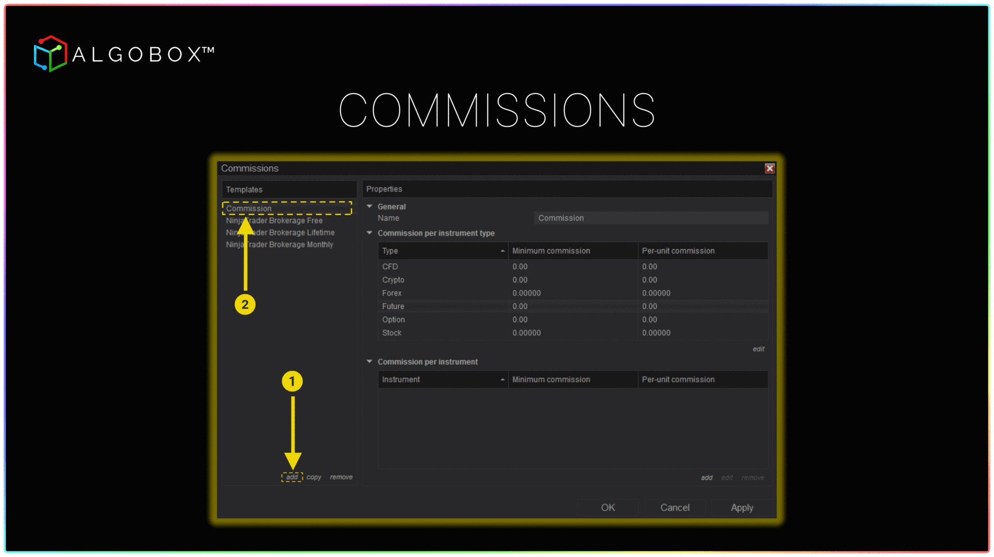This screenshot has width=994, height=557.
Task: Collapse Commission per instrument type section
Action: [370, 233]
